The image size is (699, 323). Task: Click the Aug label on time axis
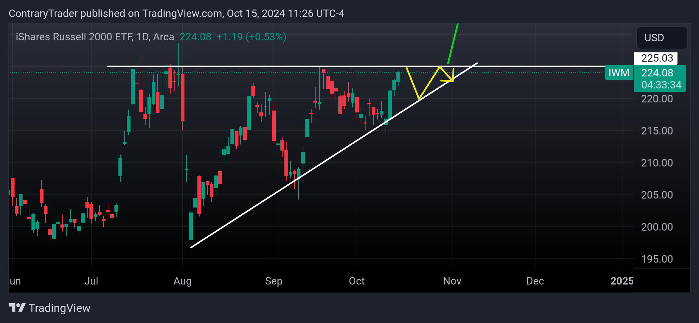(x=183, y=281)
